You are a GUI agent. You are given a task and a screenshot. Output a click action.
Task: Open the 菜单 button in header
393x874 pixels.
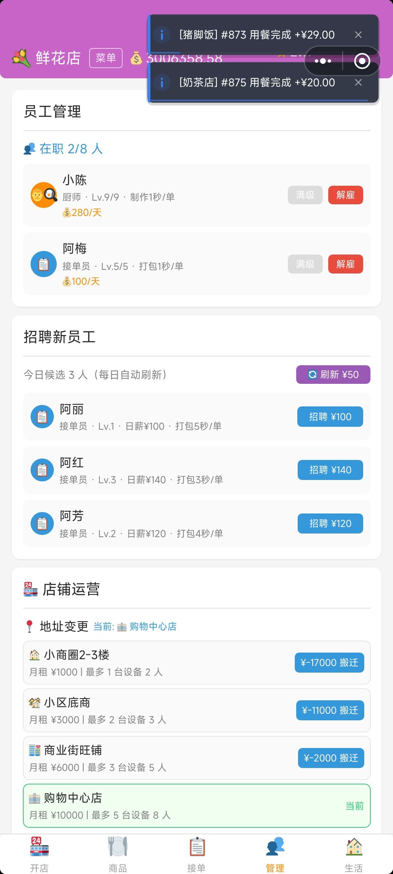[x=106, y=58]
